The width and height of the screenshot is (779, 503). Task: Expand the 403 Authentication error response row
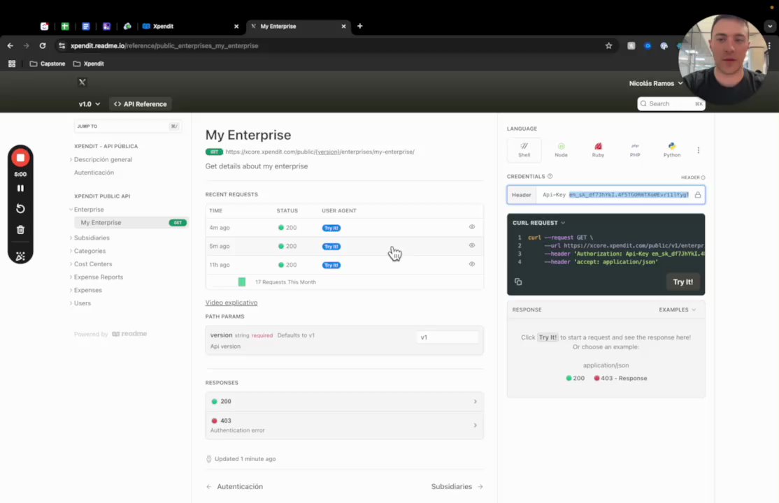click(344, 425)
